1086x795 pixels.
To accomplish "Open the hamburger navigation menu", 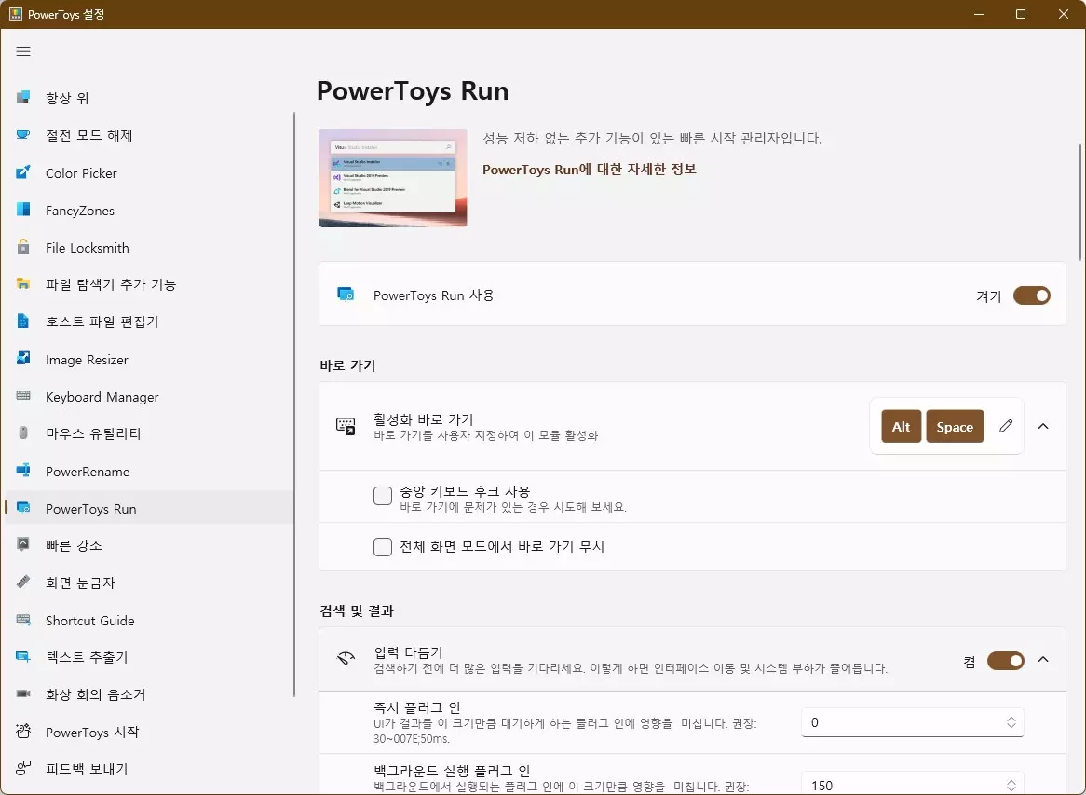I will coord(23,51).
